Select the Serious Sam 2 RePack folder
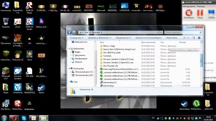The height and width of the screenshot is (121, 216). (x=118, y=49)
